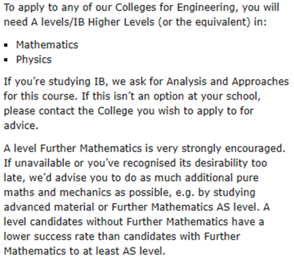
Task: Click the phrase 'at least AS level.'
Action: pos(124,251)
